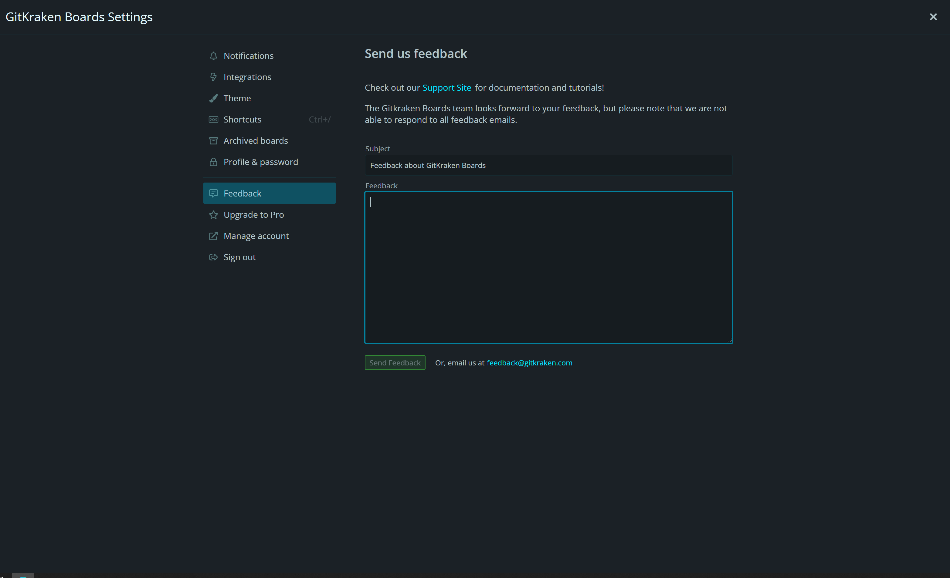Click the feedback@gitkraken.com email link
This screenshot has height=578, width=950.
tap(529, 363)
